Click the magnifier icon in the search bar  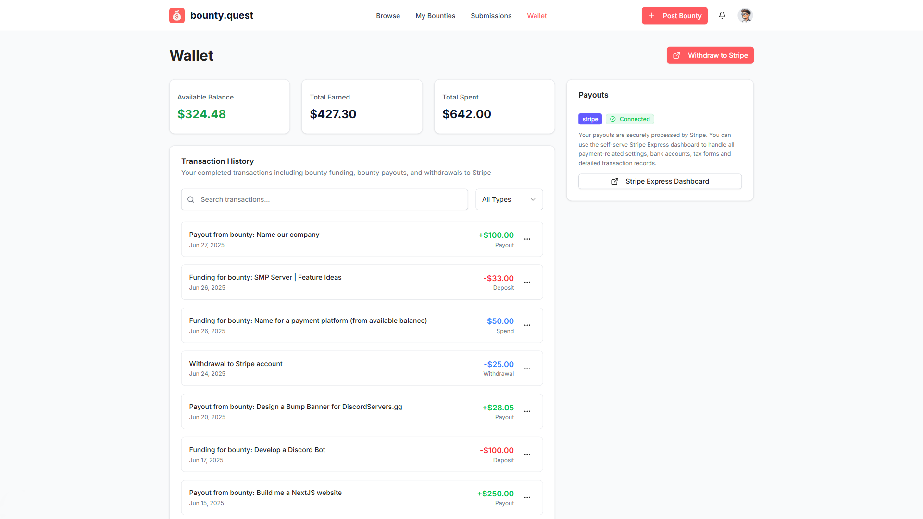click(191, 199)
